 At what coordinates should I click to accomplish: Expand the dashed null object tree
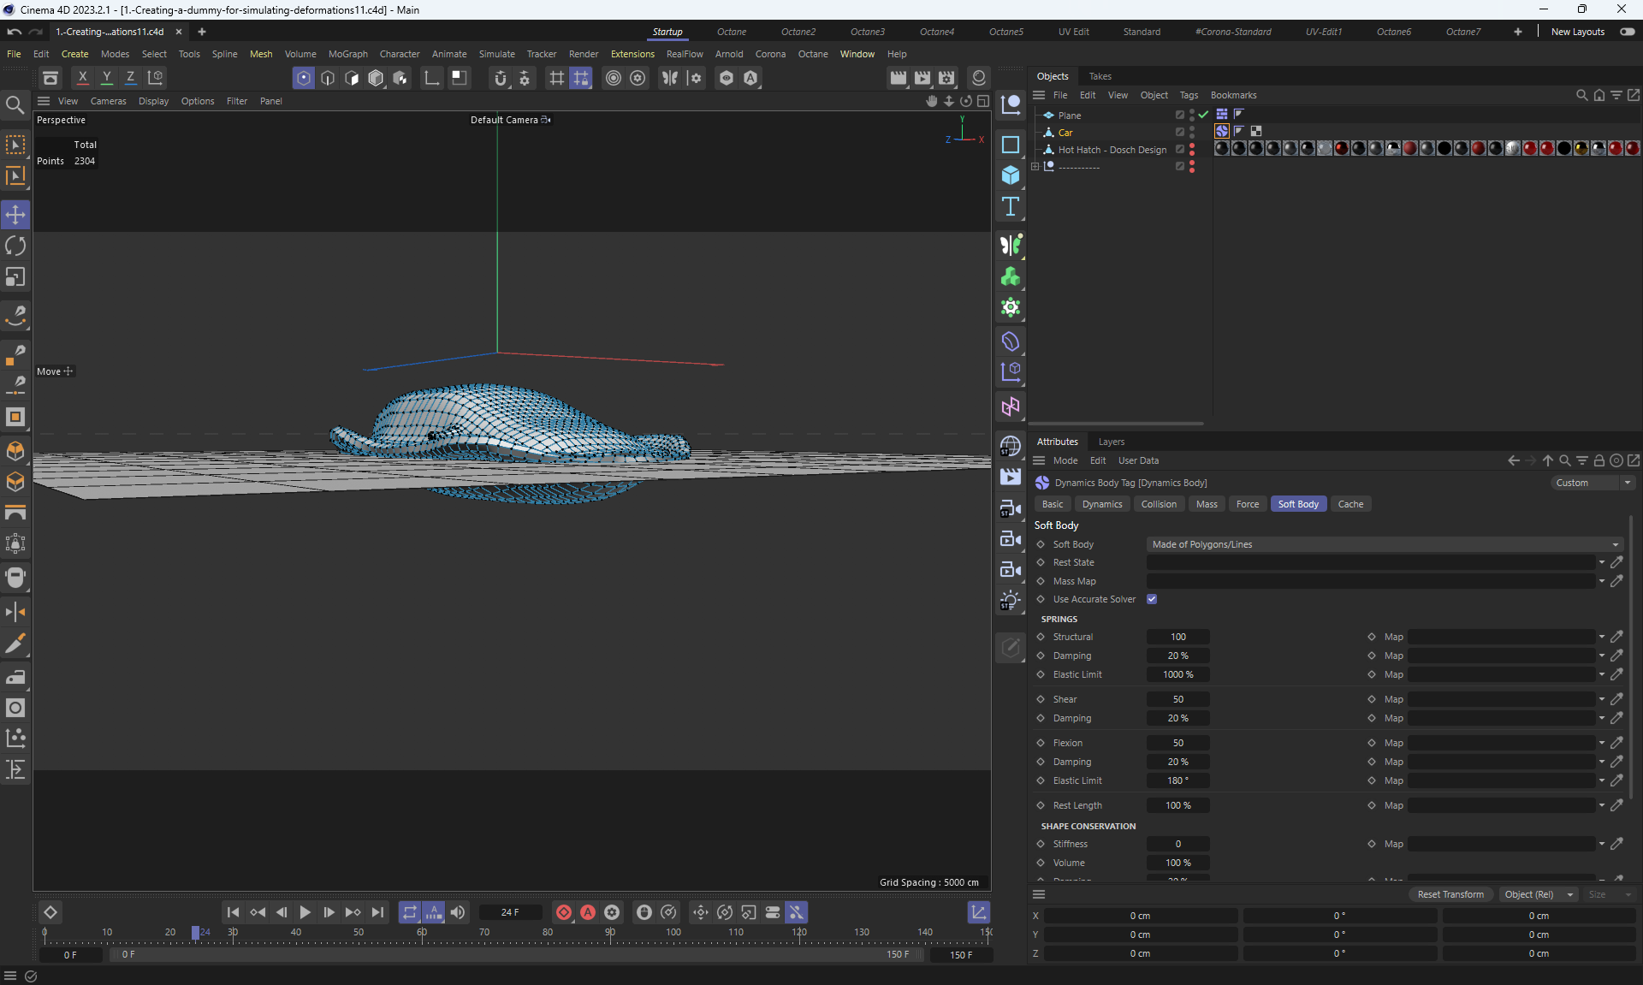1035,167
